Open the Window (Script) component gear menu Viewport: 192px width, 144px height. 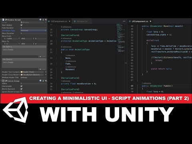click(x=46, y=20)
